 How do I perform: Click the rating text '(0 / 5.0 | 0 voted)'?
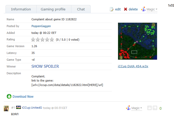tap(67, 40)
